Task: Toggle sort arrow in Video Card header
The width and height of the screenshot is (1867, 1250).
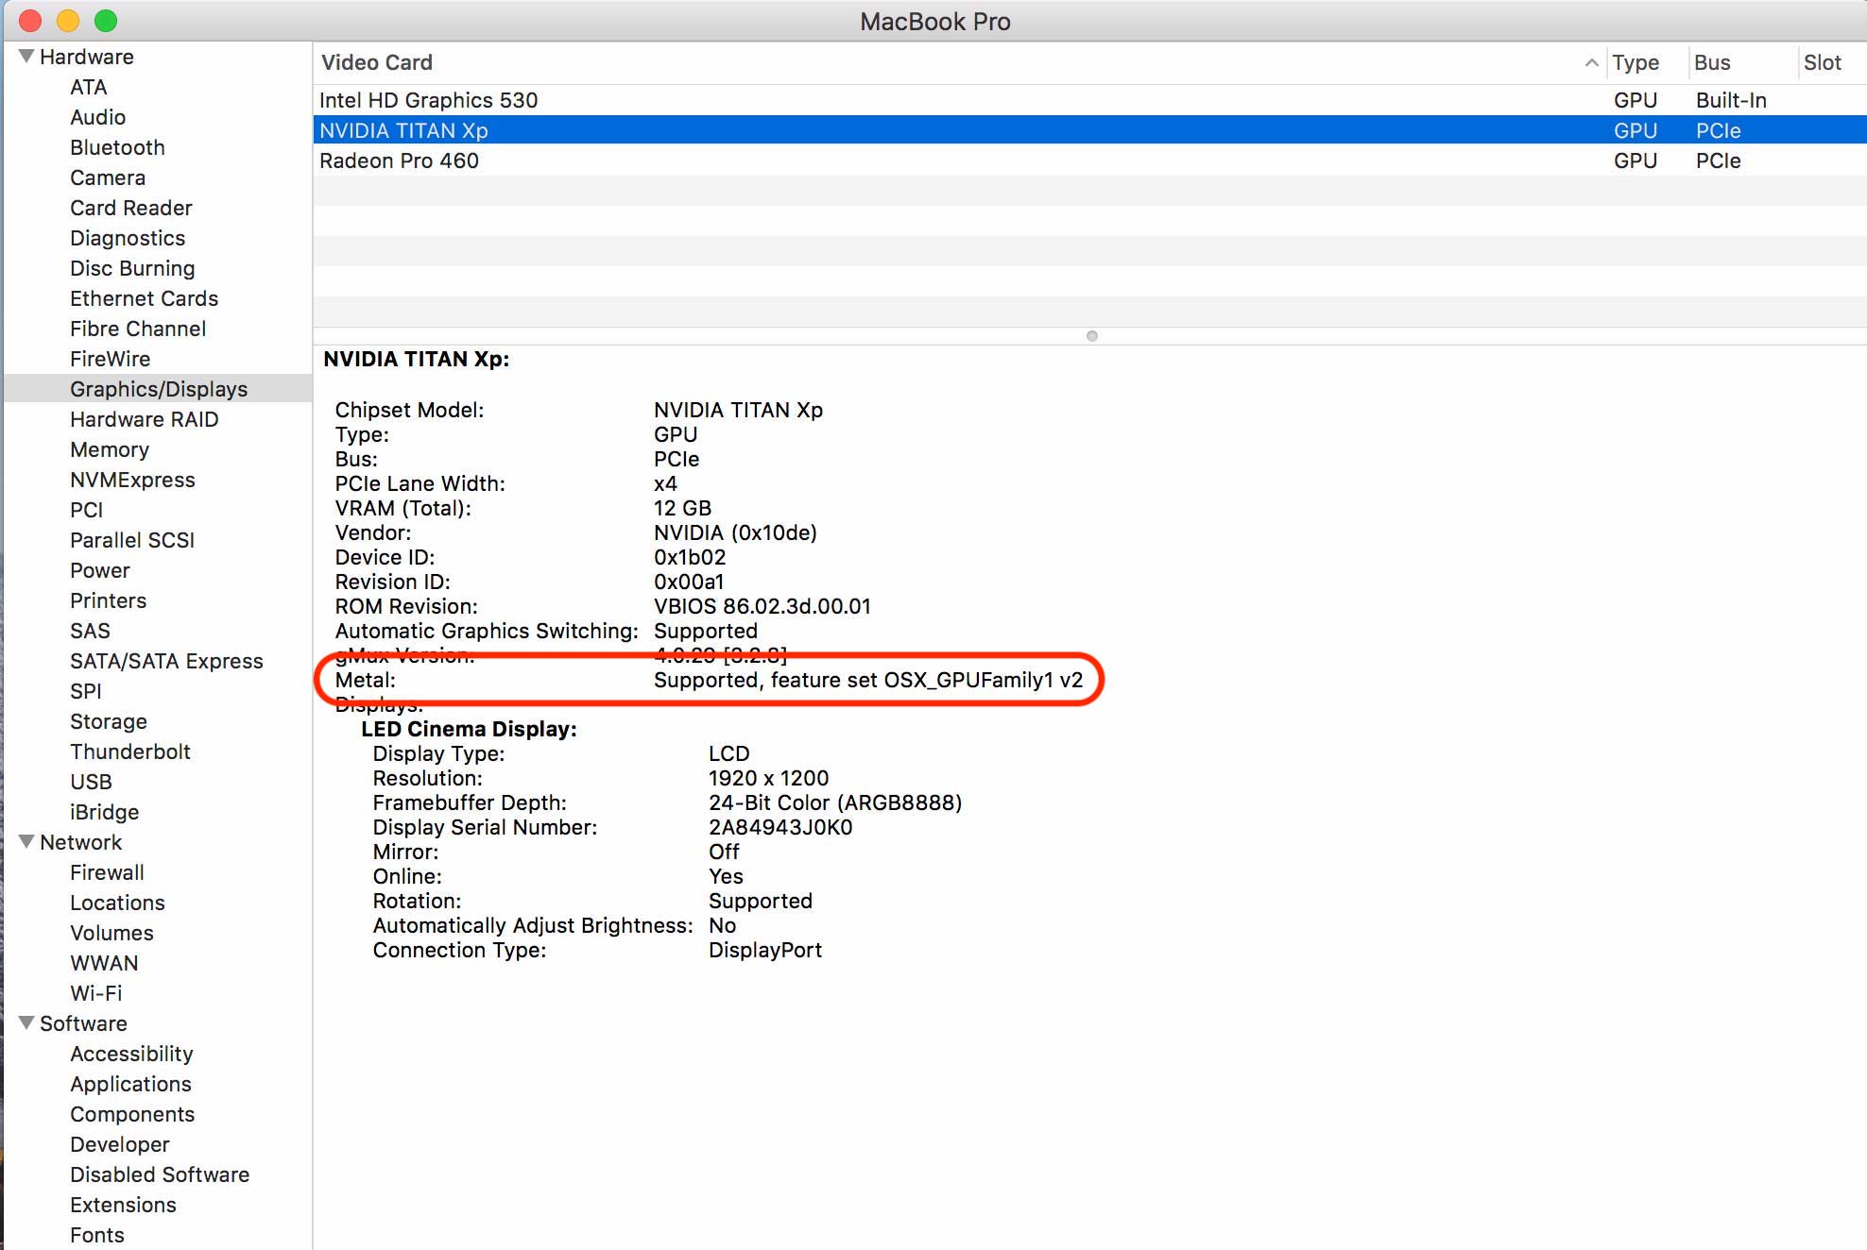Action: pyautogui.click(x=1591, y=62)
